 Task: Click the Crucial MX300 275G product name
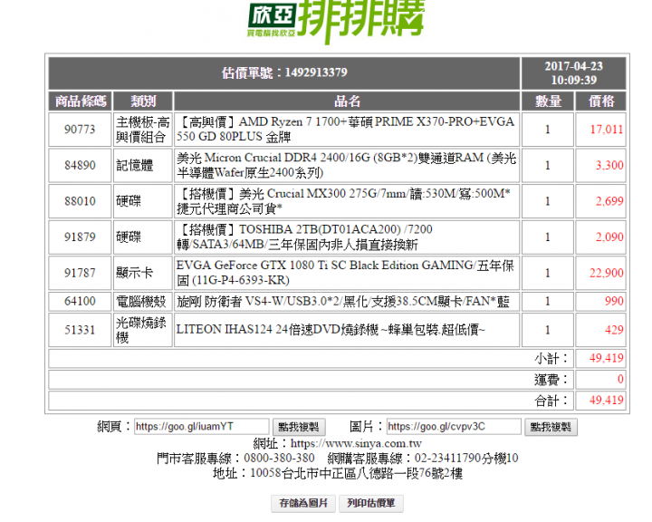click(x=343, y=201)
